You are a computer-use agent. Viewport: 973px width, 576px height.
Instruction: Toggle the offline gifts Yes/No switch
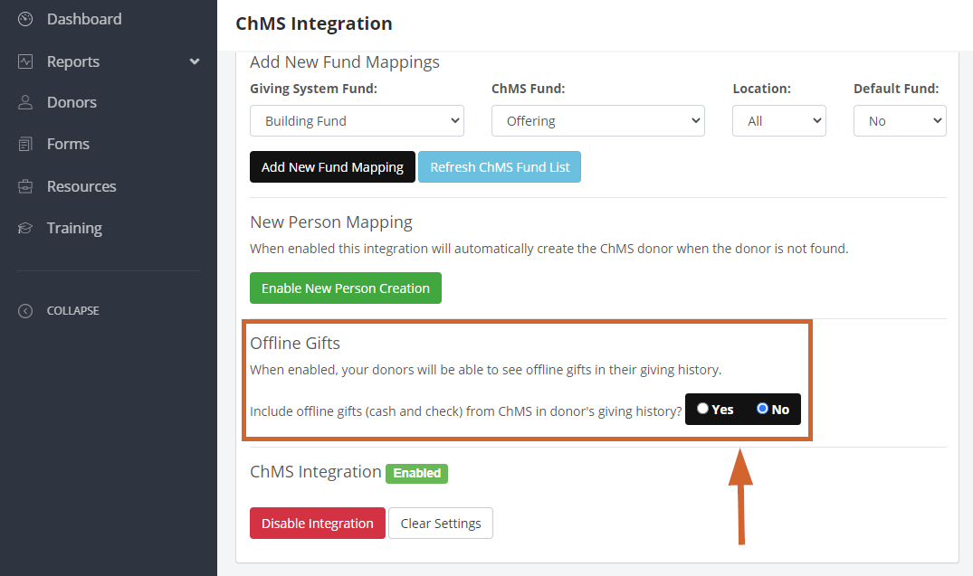point(742,409)
